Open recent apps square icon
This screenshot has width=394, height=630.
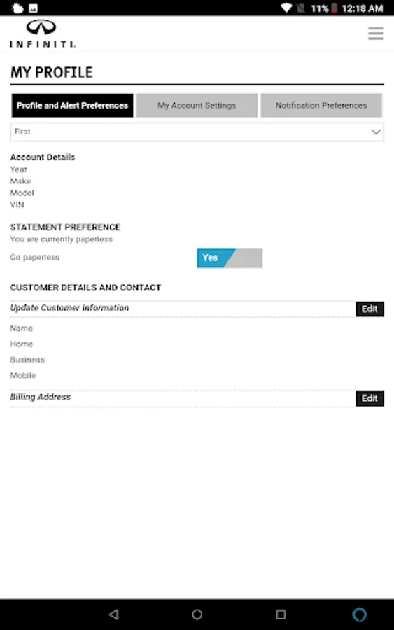coord(281,614)
